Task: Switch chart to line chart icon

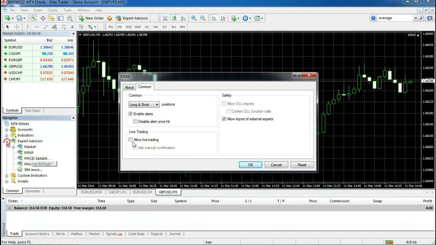Action: [x=183, y=18]
